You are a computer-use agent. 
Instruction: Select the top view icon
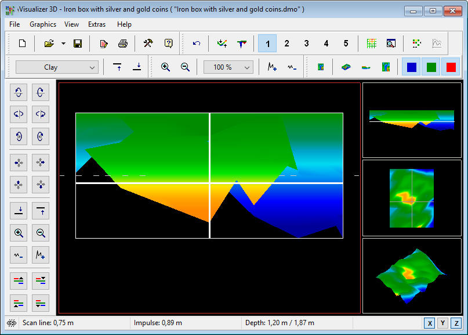click(x=321, y=67)
